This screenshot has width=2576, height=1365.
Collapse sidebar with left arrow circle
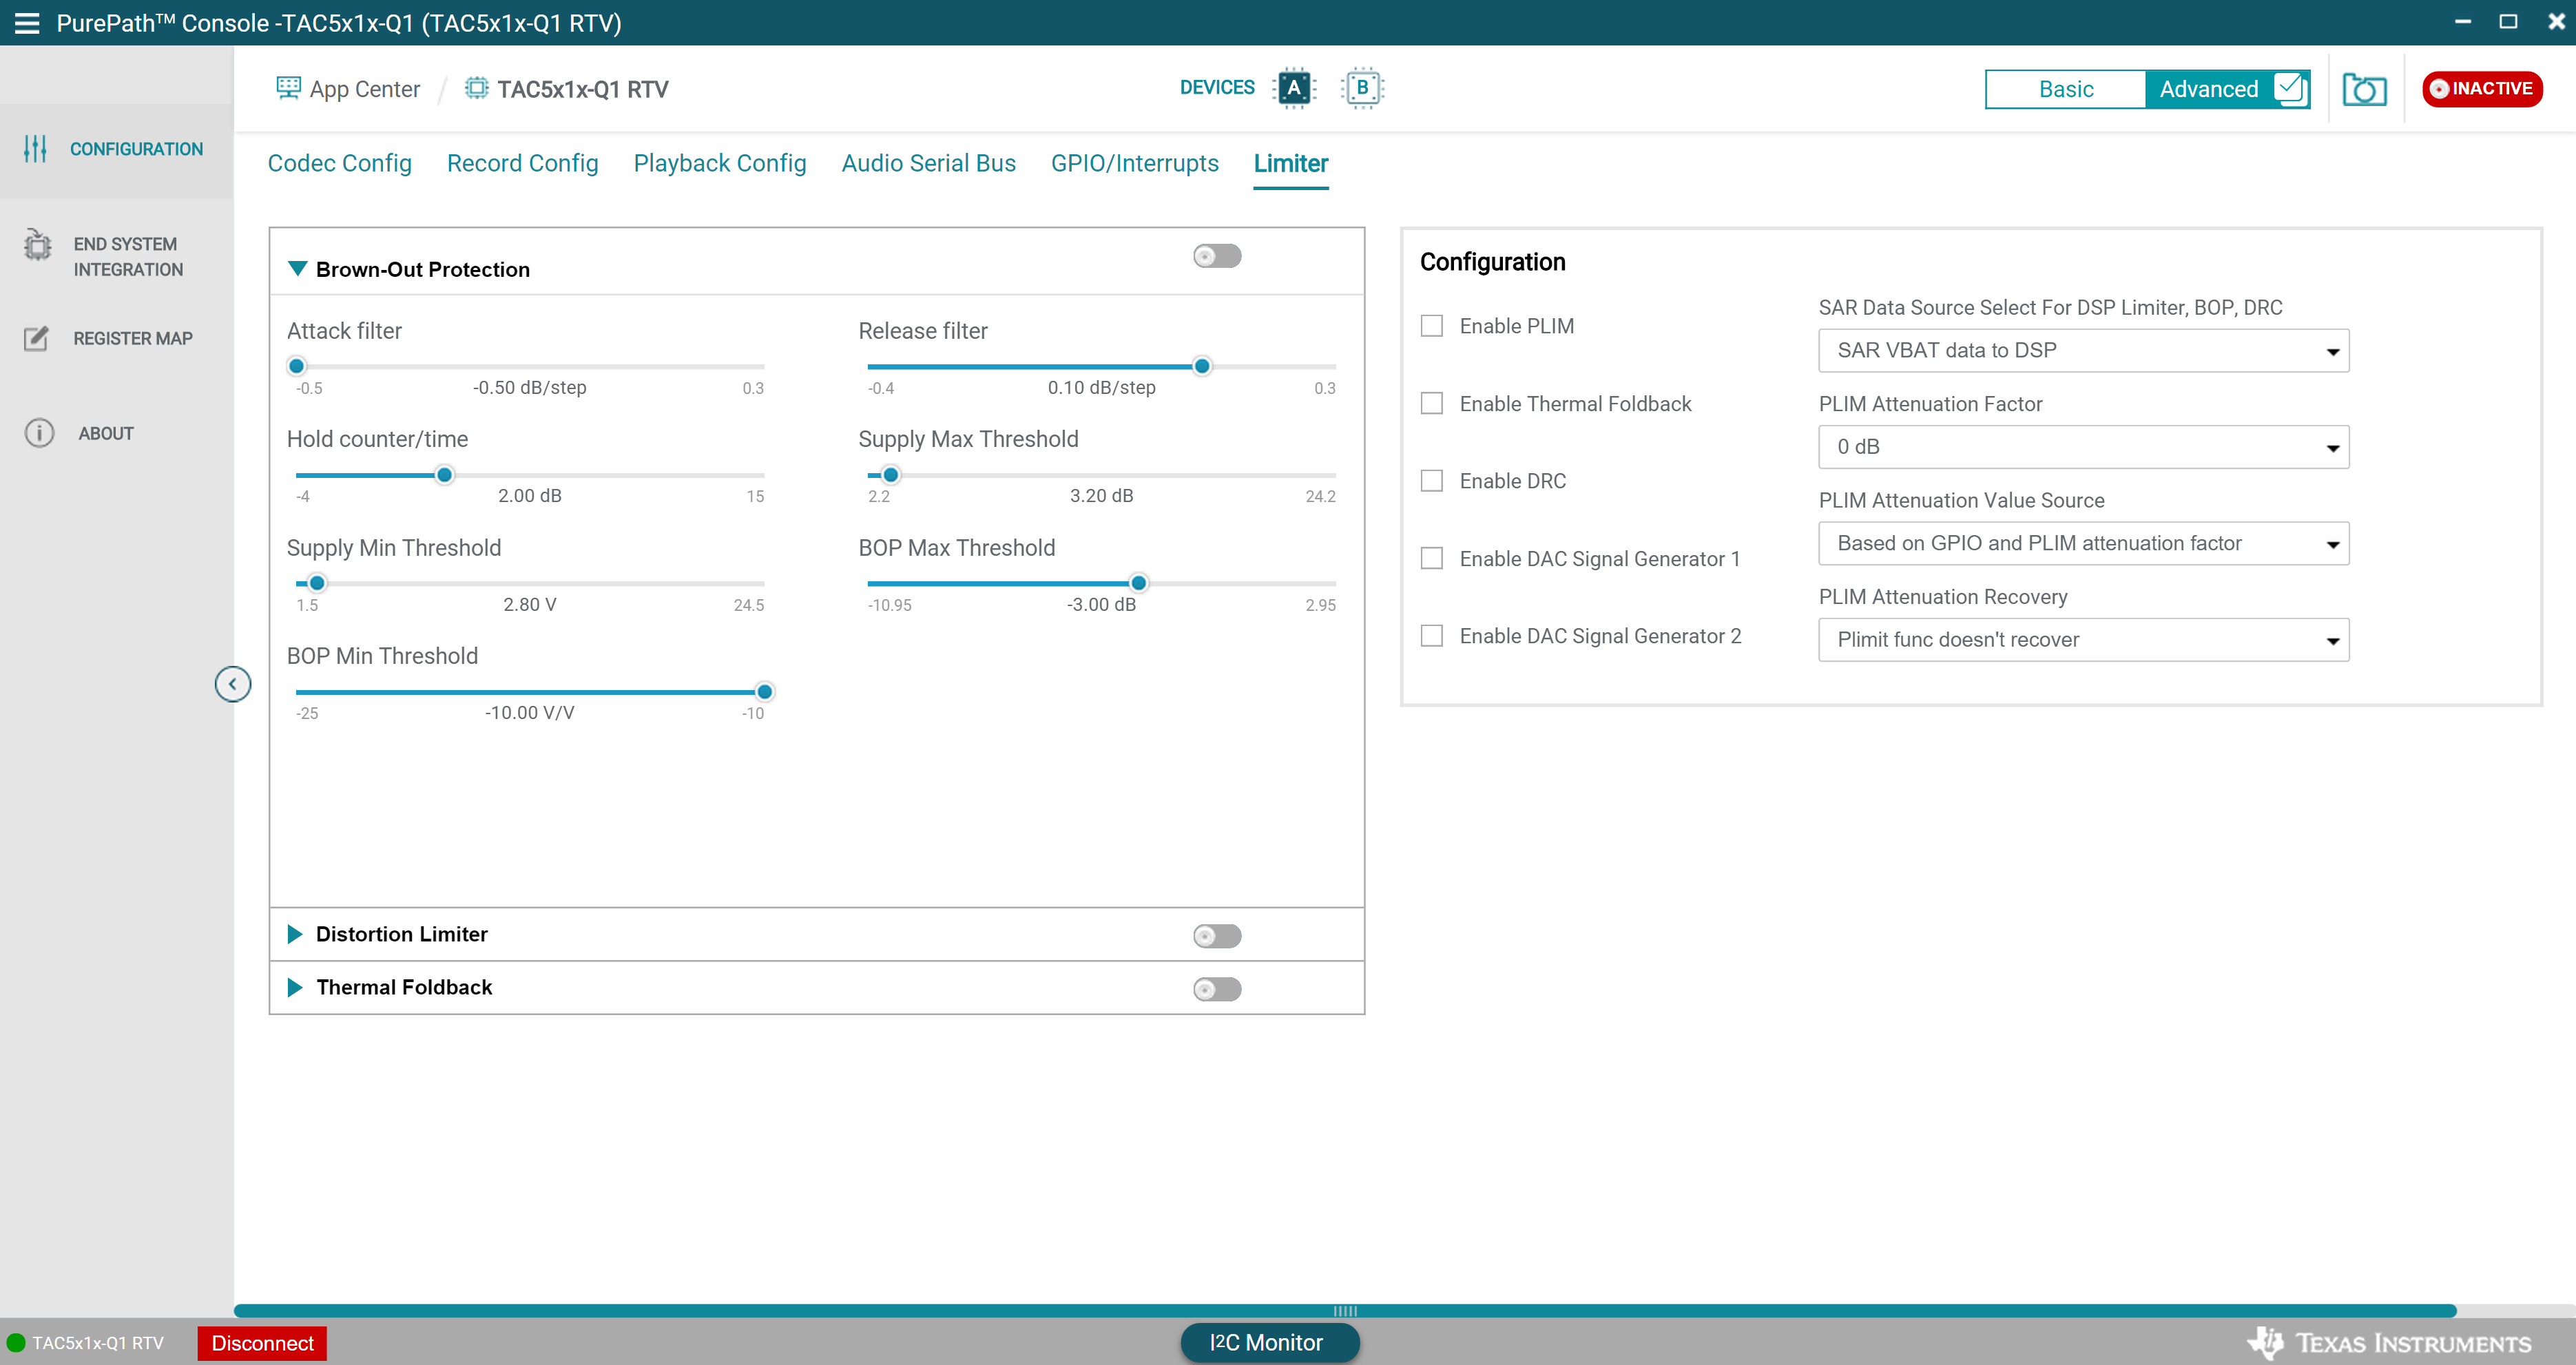point(233,684)
